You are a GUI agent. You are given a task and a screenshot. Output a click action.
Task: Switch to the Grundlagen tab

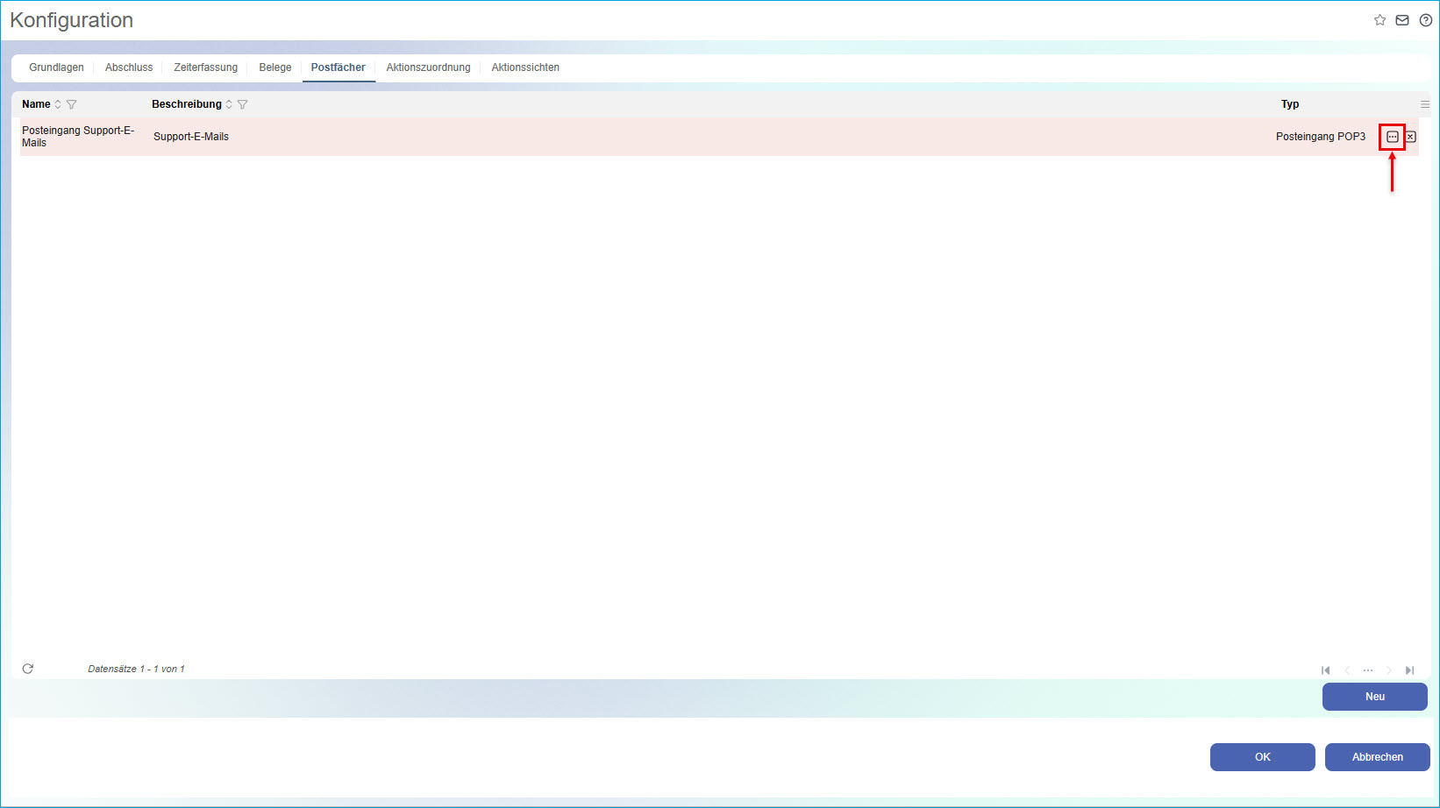[56, 67]
